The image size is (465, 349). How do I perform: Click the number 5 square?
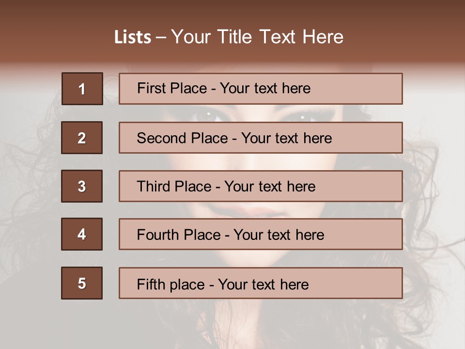click(82, 283)
